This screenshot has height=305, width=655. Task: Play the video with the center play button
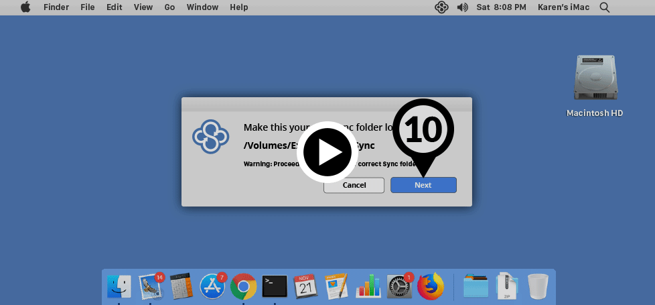coord(327,151)
